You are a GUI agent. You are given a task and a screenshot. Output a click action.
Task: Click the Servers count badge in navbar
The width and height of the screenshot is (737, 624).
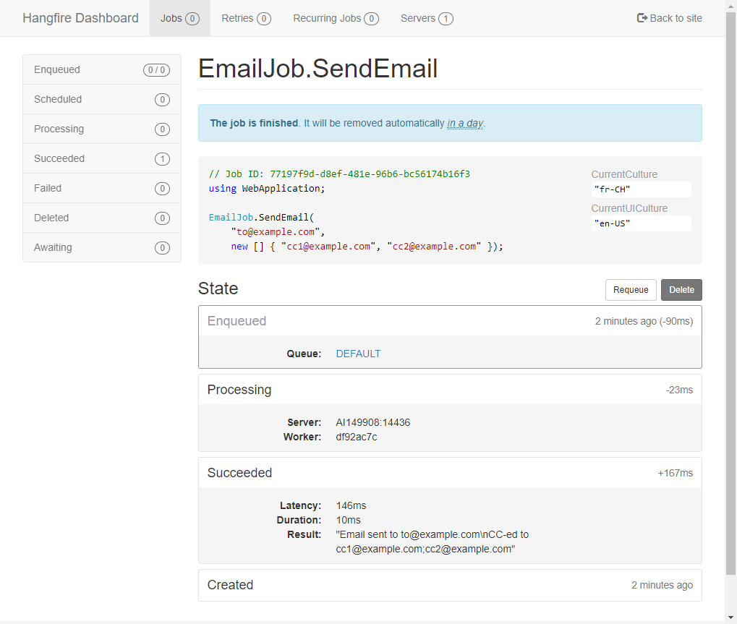(x=446, y=19)
